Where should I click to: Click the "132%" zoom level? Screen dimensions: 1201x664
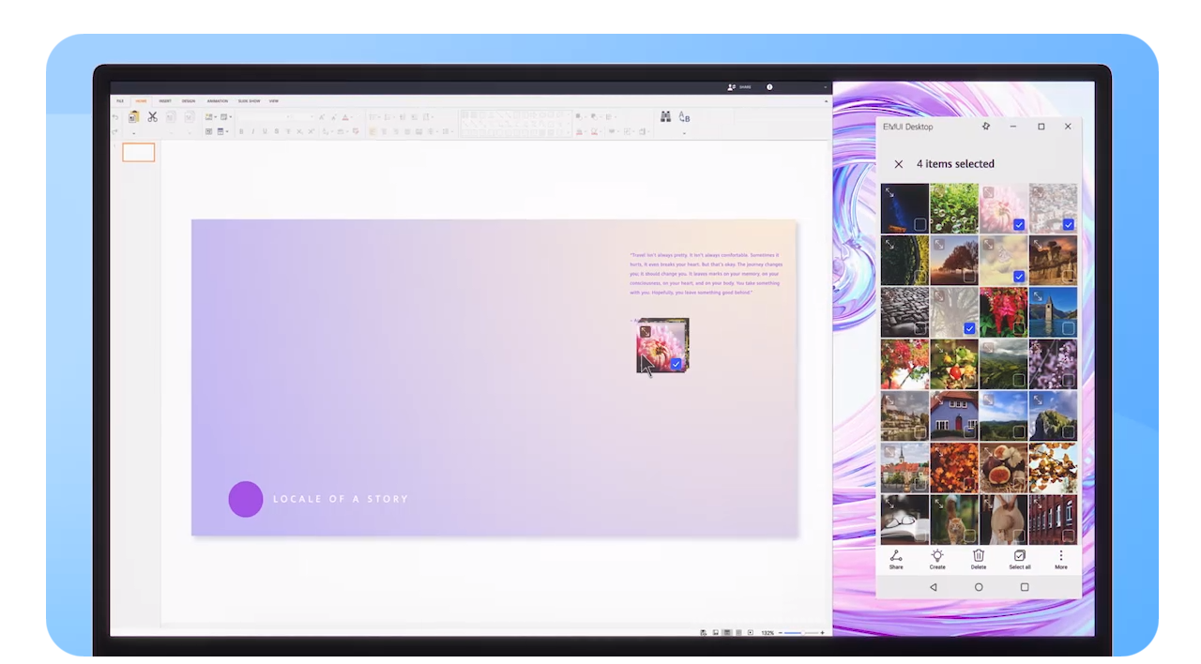point(768,633)
